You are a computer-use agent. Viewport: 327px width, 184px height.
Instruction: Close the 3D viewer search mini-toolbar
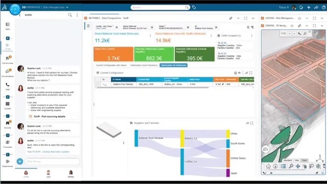(x=310, y=31)
